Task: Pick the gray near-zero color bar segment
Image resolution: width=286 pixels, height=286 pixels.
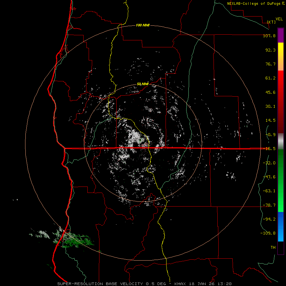Action: pyautogui.click(x=281, y=141)
